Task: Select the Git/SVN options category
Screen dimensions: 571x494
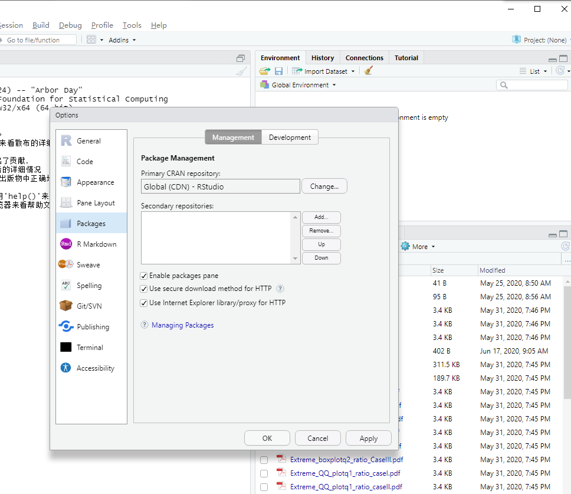Action: (88, 306)
